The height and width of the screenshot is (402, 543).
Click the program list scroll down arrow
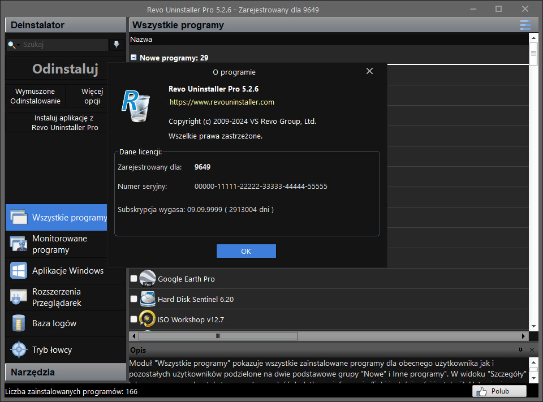[x=533, y=326]
